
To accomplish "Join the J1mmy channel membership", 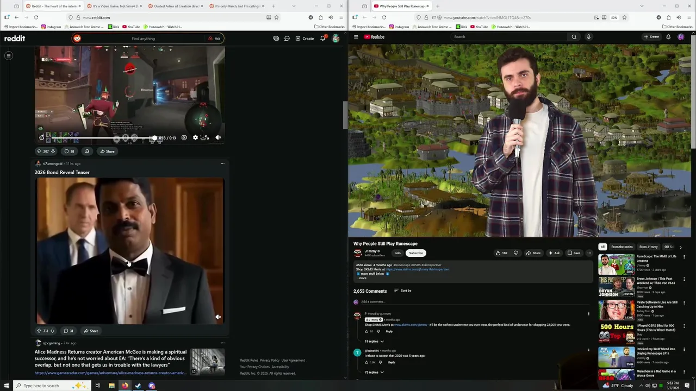I will click(x=397, y=253).
